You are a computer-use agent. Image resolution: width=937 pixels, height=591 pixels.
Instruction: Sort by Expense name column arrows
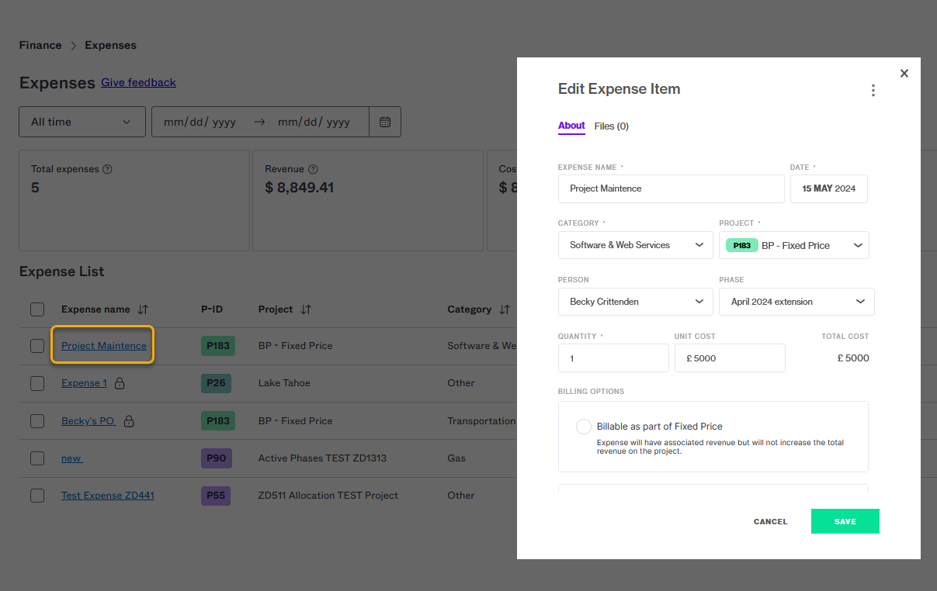click(x=143, y=309)
